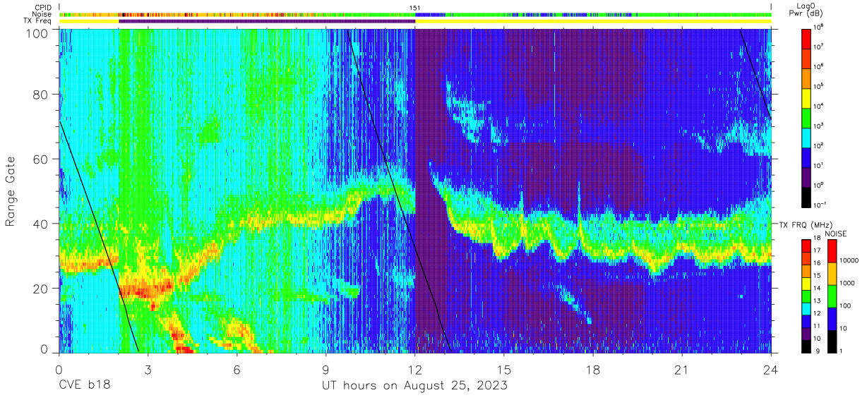Click the 'Range Gate' y-axis title
Image resolution: width=867 pixels, height=400 pixels.
click(x=11, y=191)
